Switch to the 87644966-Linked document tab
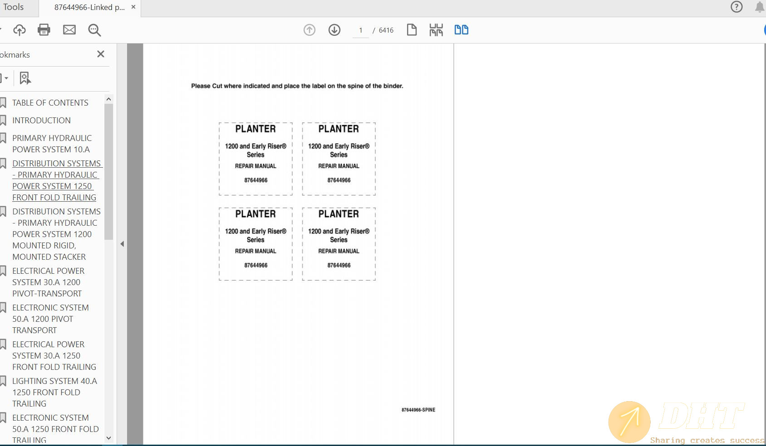Image resolution: width=766 pixels, height=446 pixels. point(89,7)
